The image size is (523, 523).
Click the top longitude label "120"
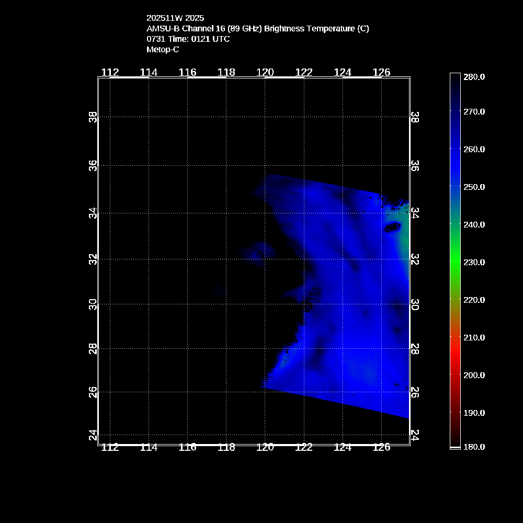click(265, 72)
